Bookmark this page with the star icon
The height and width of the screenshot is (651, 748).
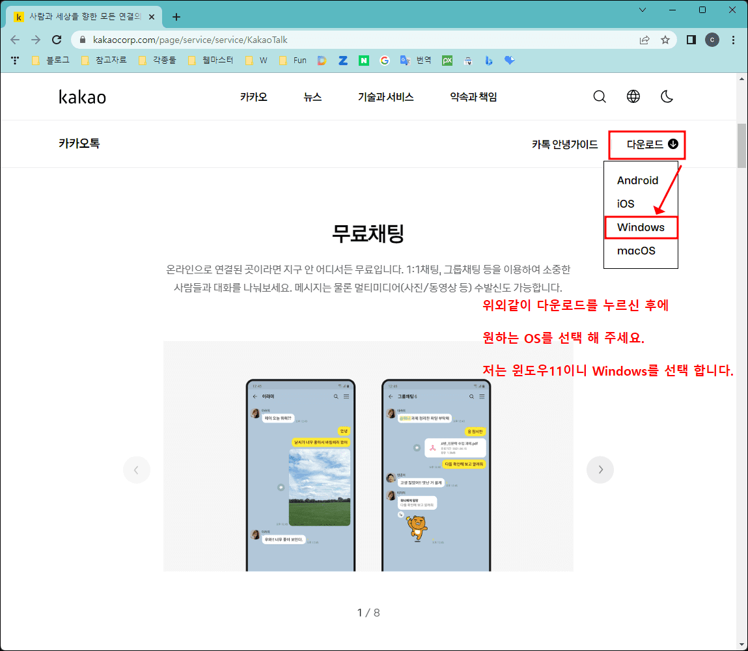click(665, 40)
